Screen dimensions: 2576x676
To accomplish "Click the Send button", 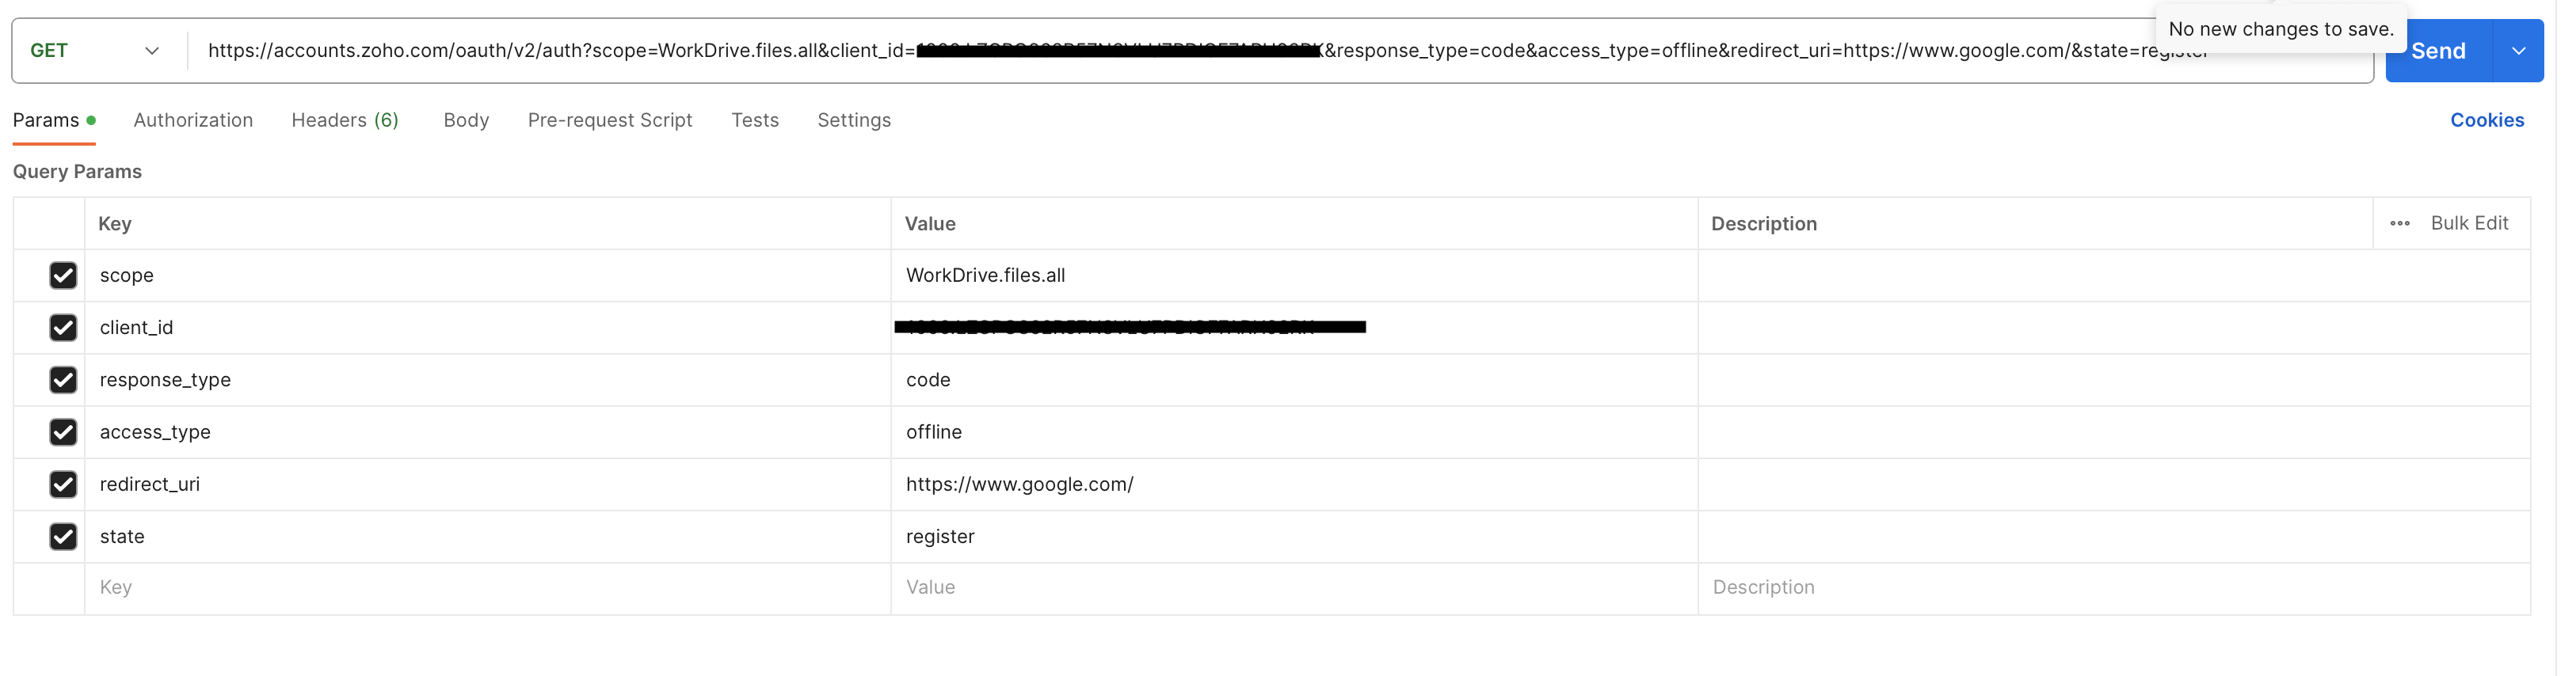I will (x=2438, y=51).
